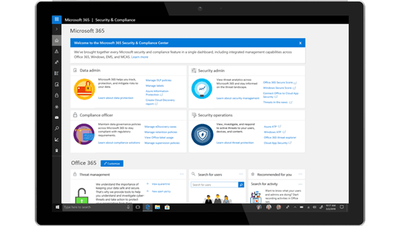Open Data loss prevention document icon in sidebar
The height and width of the screenshot is (226, 401).
(x=57, y=84)
